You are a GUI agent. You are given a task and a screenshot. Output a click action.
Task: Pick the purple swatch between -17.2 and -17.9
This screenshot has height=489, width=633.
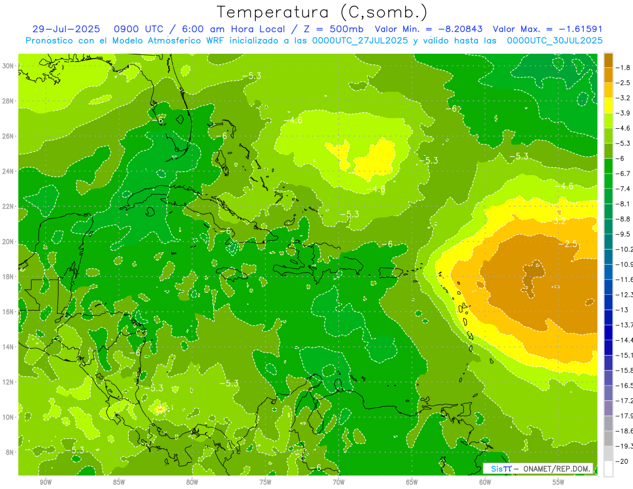(x=608, y=408)
